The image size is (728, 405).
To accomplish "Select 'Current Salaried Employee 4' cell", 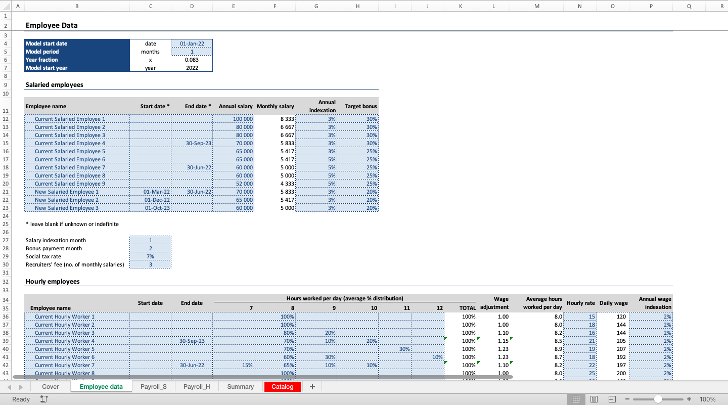I will 77,143.
